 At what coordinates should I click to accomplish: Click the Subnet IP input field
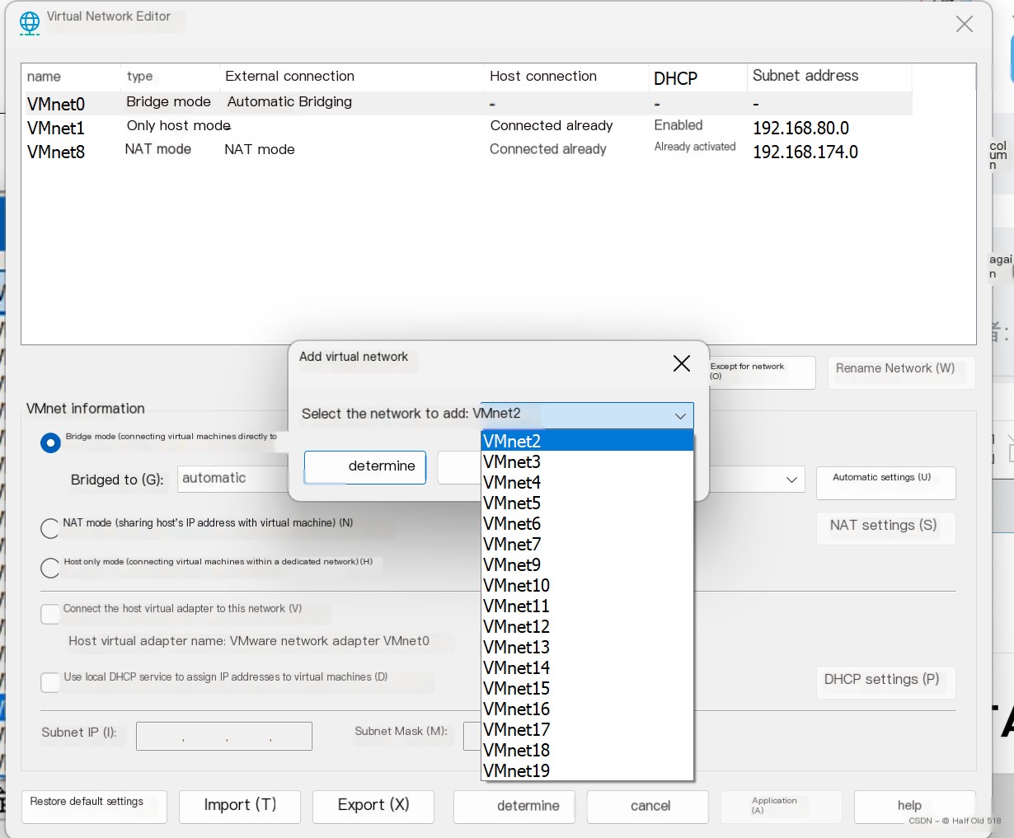[x=224, y=736]
